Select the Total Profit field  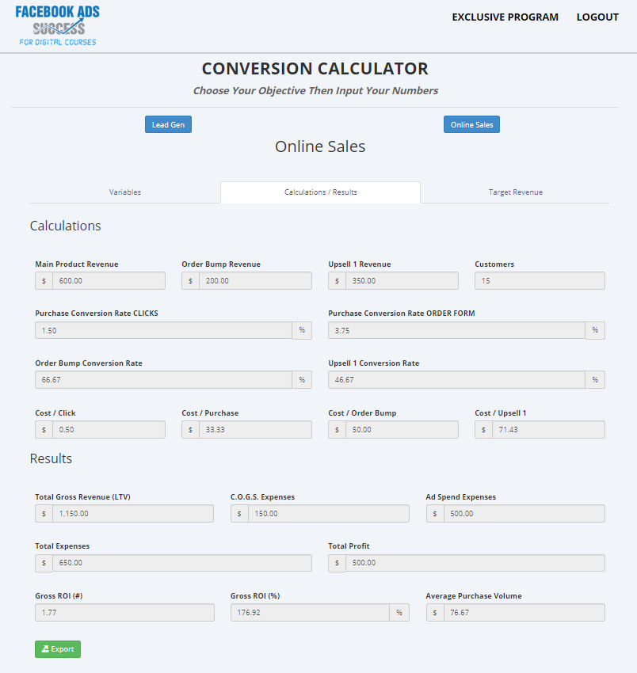pyautogui.click(x=475, y=563)
